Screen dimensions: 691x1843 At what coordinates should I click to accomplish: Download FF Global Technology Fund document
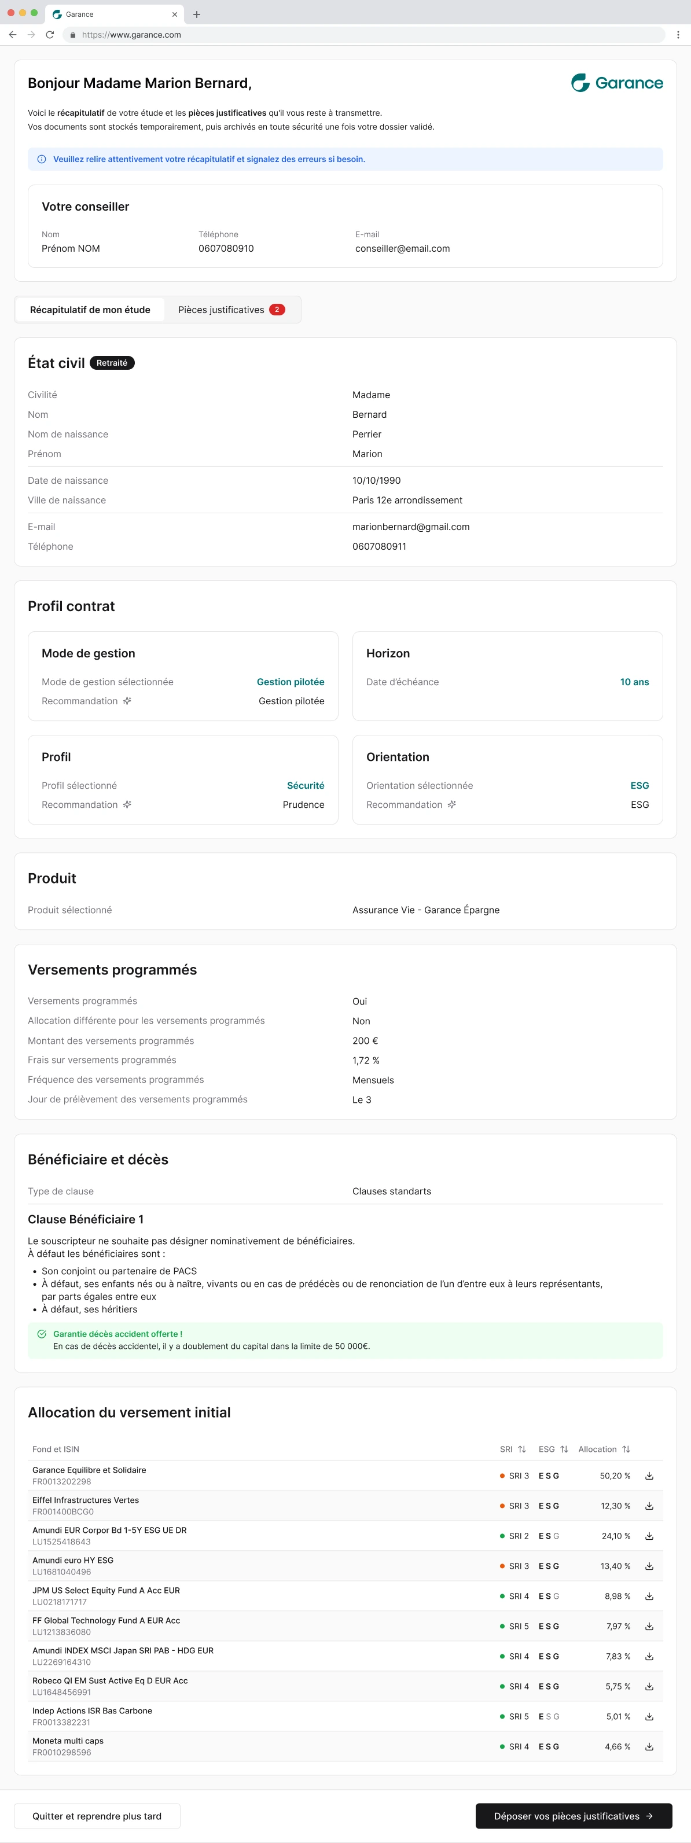pos(649,1626)
